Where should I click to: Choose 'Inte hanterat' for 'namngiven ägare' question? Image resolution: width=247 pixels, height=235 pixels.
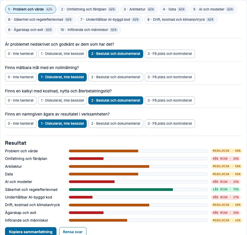coord(21,124)
